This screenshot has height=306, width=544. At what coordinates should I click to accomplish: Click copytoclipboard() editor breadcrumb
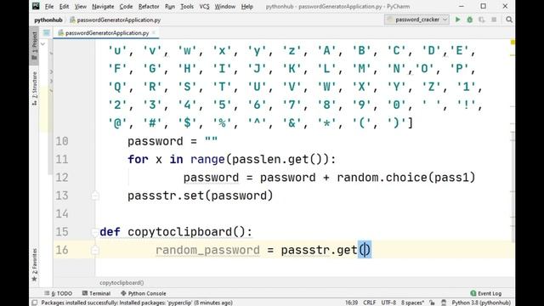122,283
